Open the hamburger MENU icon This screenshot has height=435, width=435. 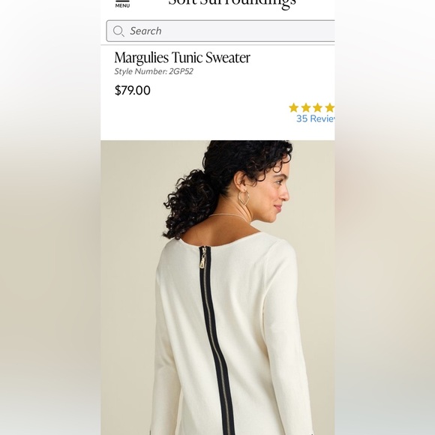click(x=122, y=1)
